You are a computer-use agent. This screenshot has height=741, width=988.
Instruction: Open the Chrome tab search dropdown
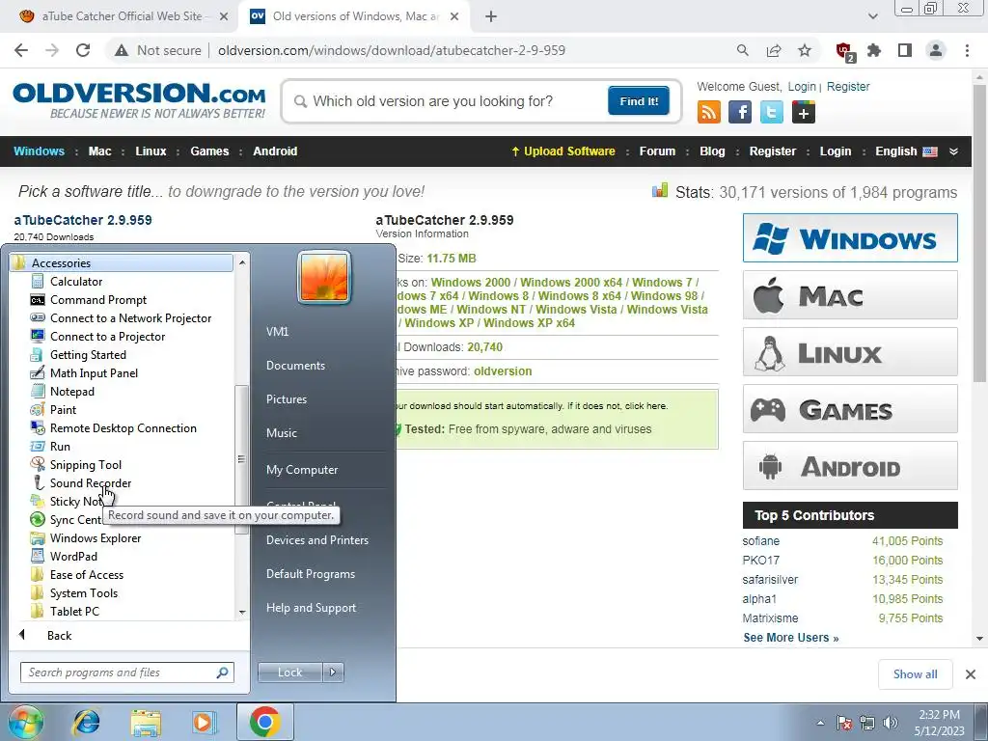872,16
